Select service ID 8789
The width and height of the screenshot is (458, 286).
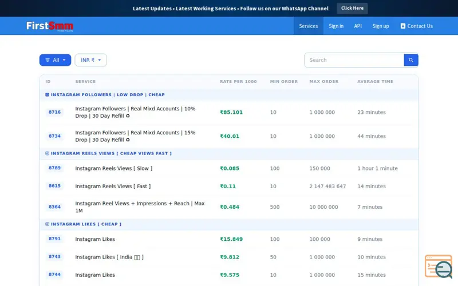tap(54, 168)
